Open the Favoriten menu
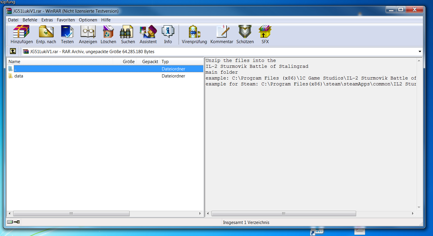The height and width of the screenshot is (236, 433). click(66, 20)
